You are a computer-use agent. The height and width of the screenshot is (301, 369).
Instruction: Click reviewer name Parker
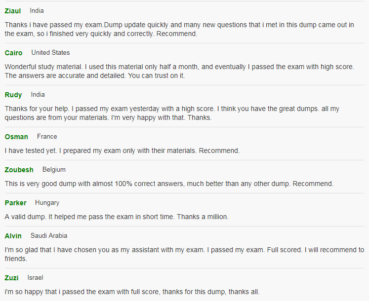point(15,203)
